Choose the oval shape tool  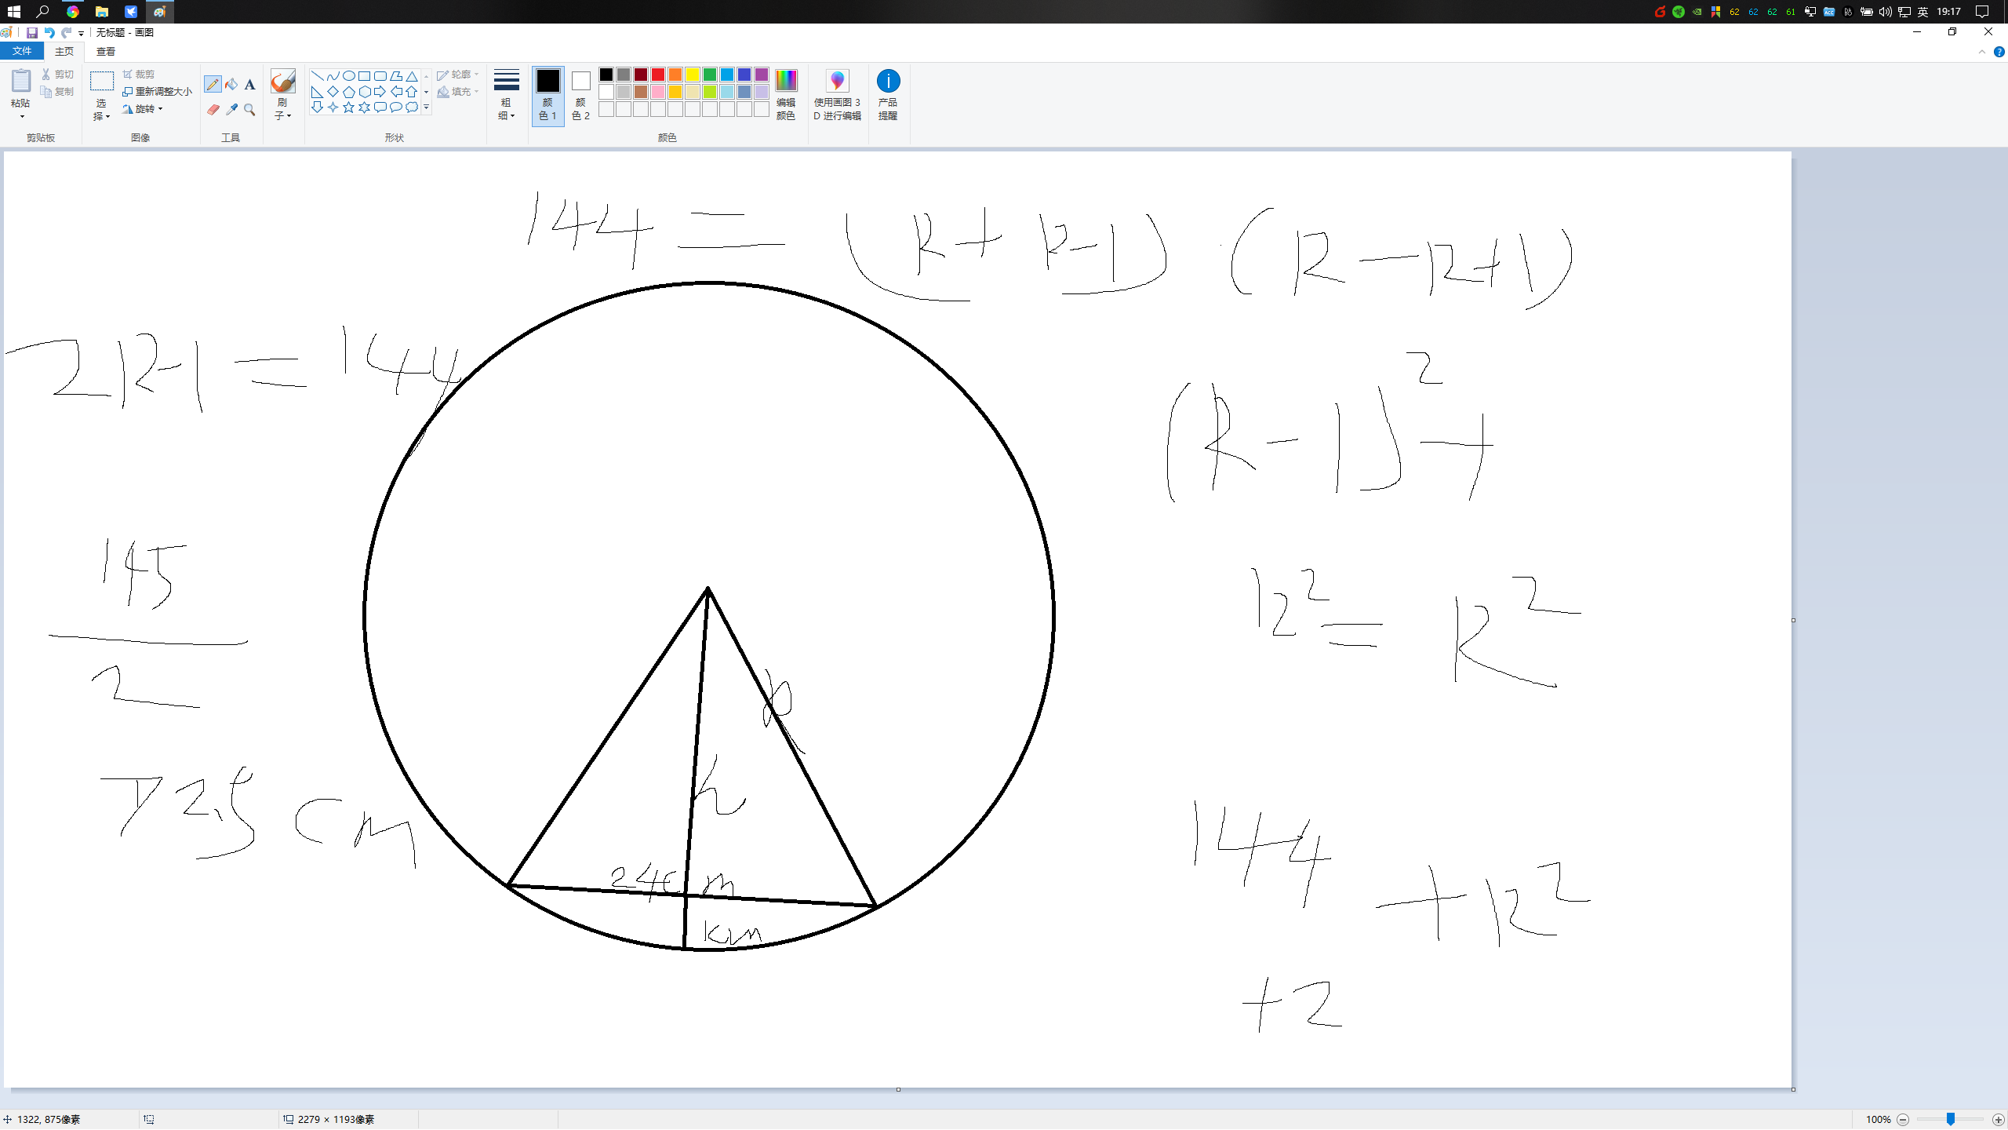348,76
